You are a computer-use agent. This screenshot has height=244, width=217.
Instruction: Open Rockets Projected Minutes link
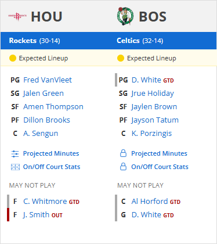[x=51, y=153]
